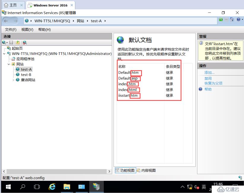The width and height of the screenshot is (244, 193).
Task: Click the globe icon in address bar
Action: tap(27, 21)
